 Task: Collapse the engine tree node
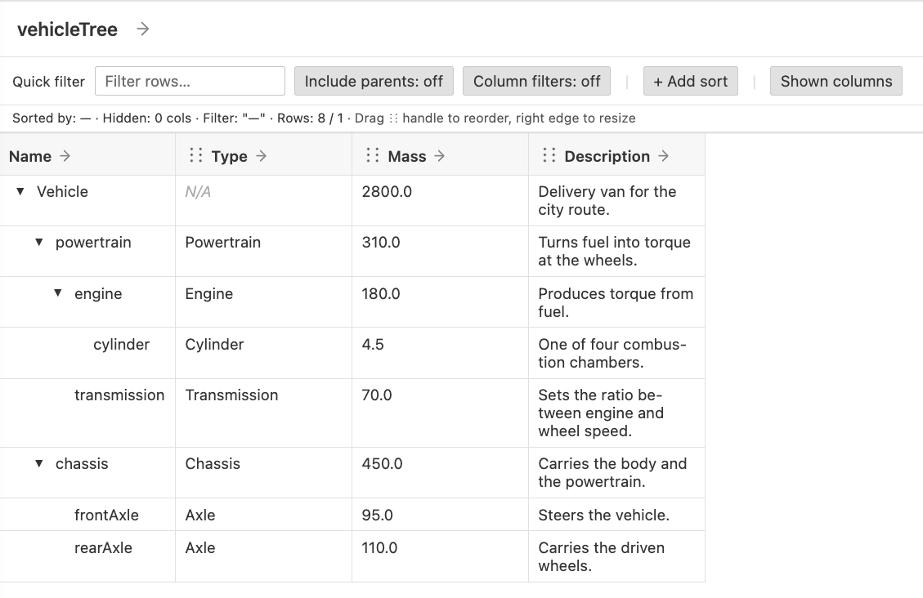58,292
